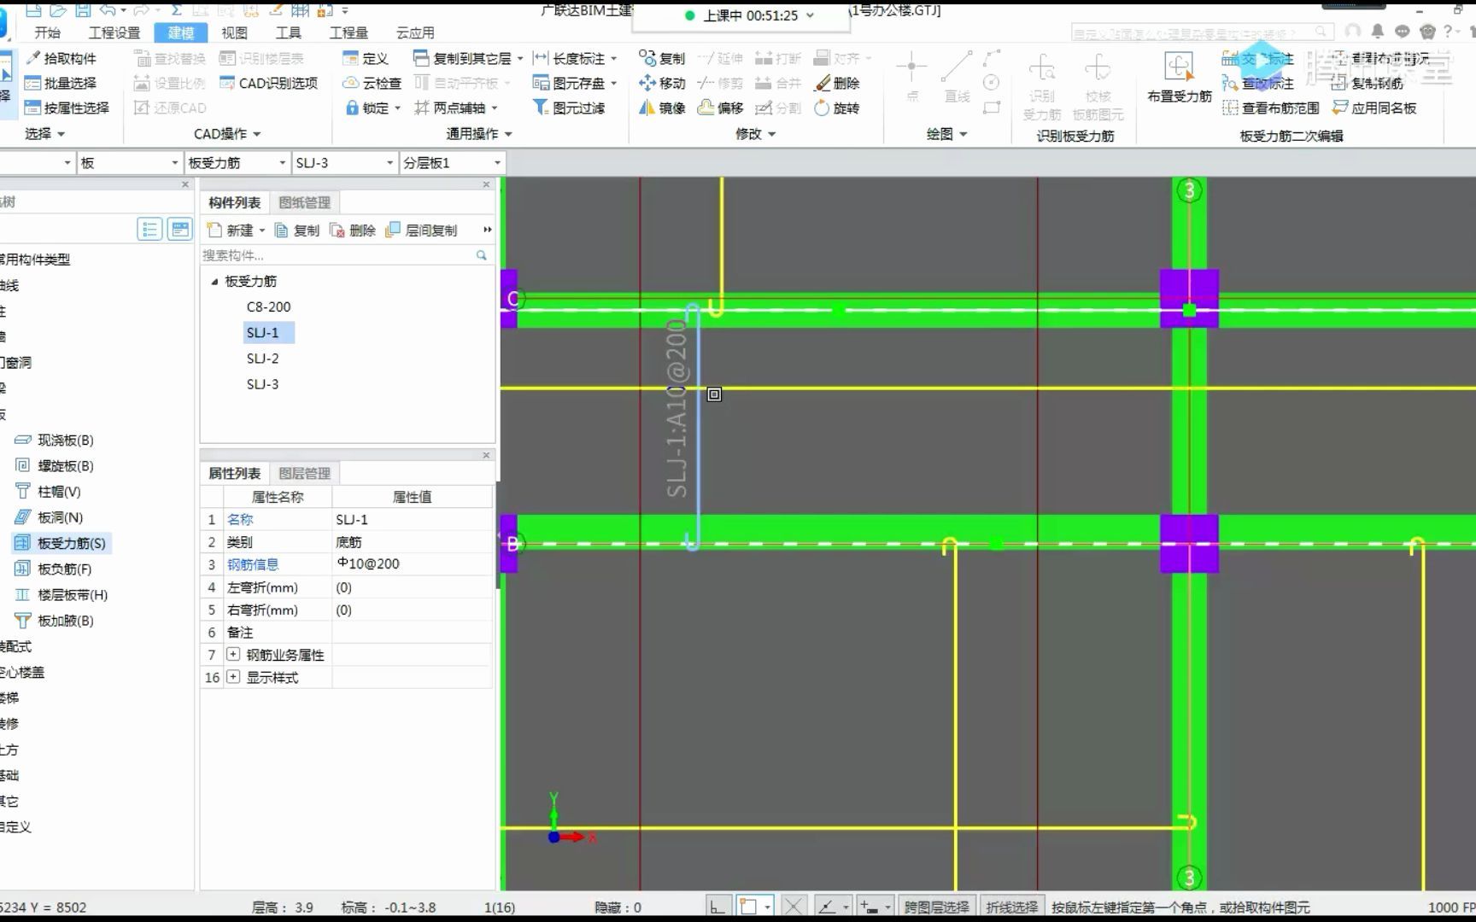Open the 图元过滤 filter tool

(571, 108)
